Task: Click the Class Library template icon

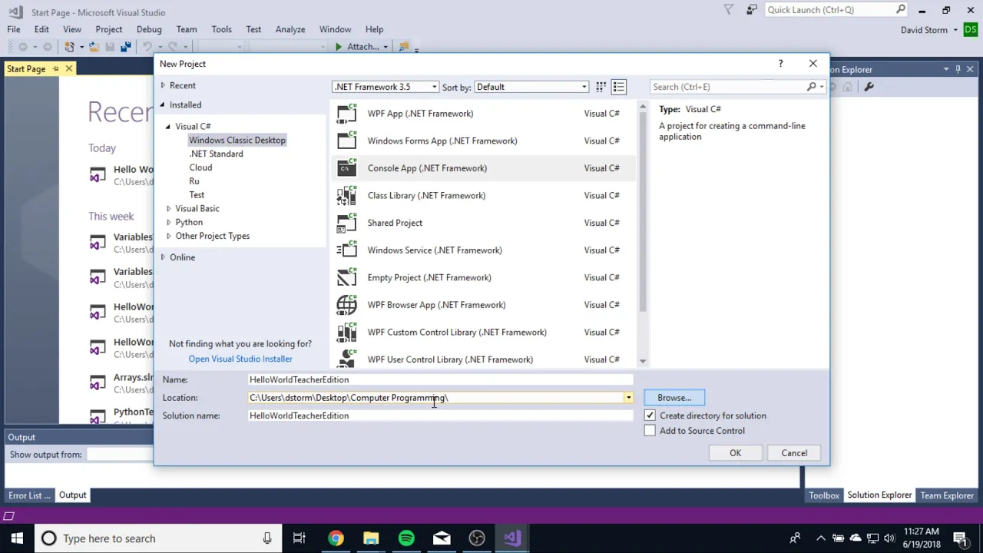Action: pyautogui.click(x=346, y=195)
